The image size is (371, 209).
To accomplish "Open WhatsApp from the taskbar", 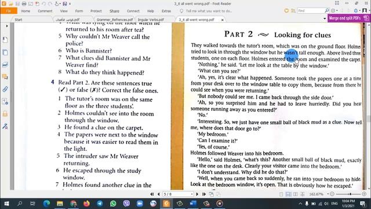I will [113, 204].
